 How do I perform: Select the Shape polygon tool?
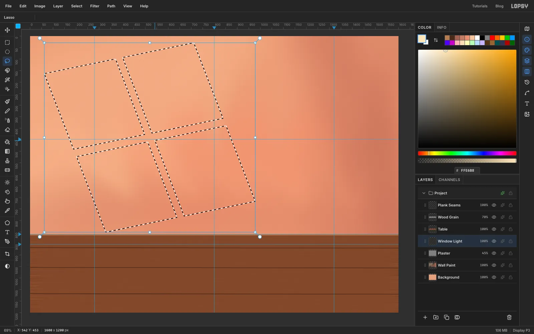(x=7, y=223)
